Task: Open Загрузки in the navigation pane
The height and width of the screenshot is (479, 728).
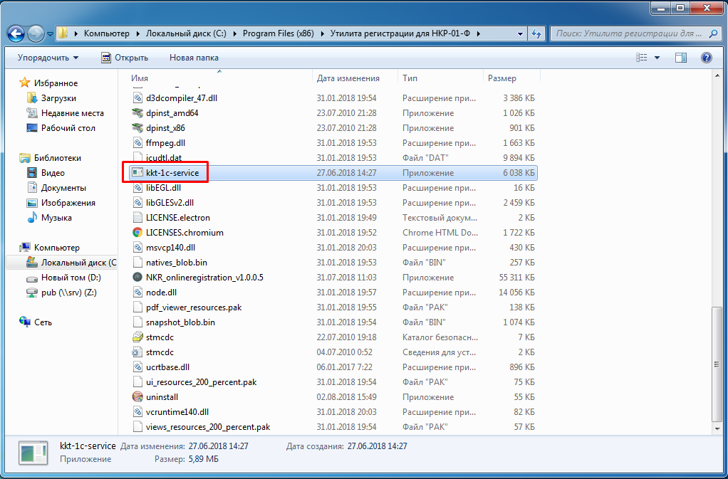Action: [58, 98]
